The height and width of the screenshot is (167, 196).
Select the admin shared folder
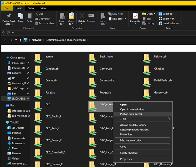[44, 58]
